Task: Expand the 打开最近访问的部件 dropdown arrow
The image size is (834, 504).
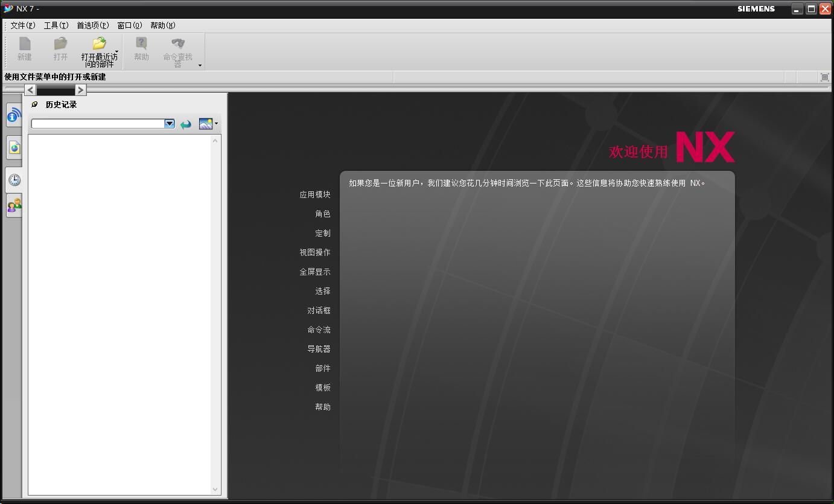Action: pyautogui.click(x=116, y=52)
